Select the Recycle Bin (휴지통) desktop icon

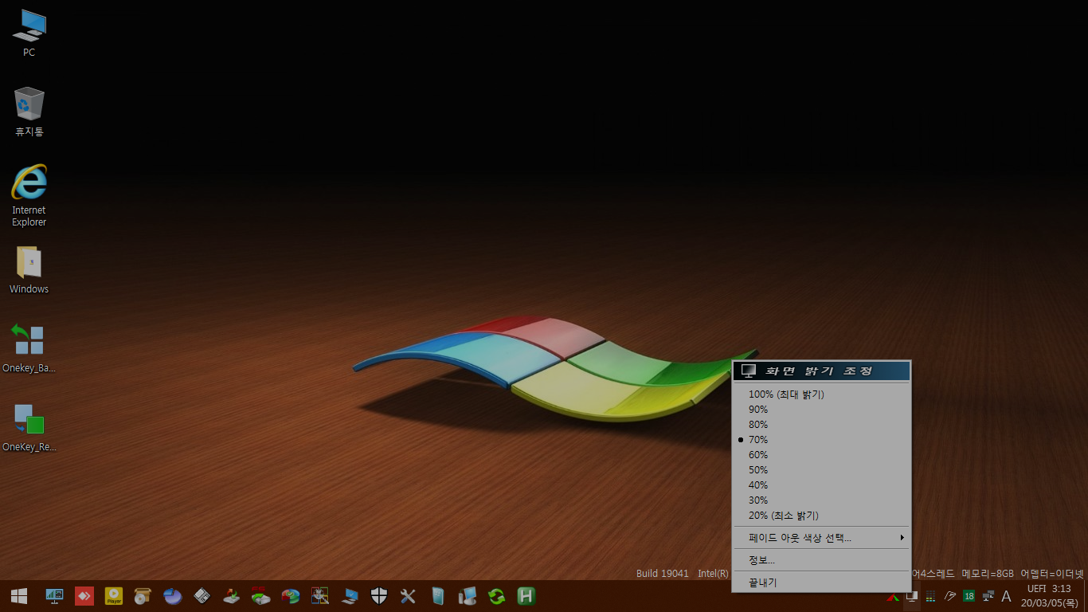29,112
